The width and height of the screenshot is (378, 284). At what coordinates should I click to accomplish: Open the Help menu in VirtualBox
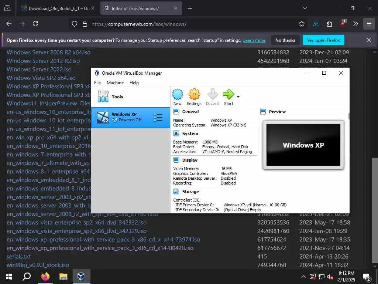pos(134,82)
